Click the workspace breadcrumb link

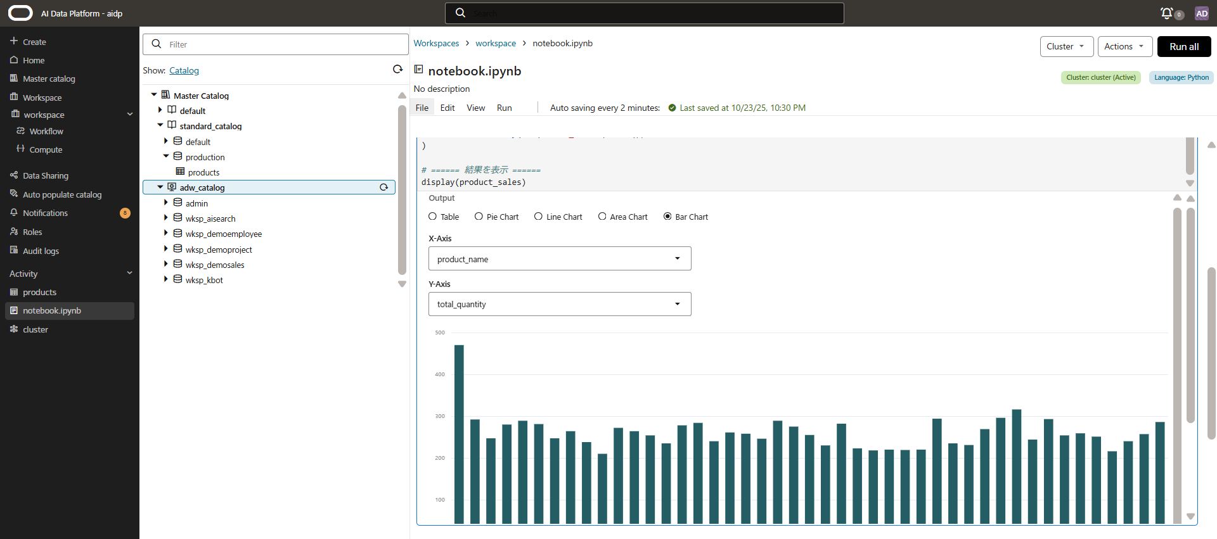click(x=496, y=43)
